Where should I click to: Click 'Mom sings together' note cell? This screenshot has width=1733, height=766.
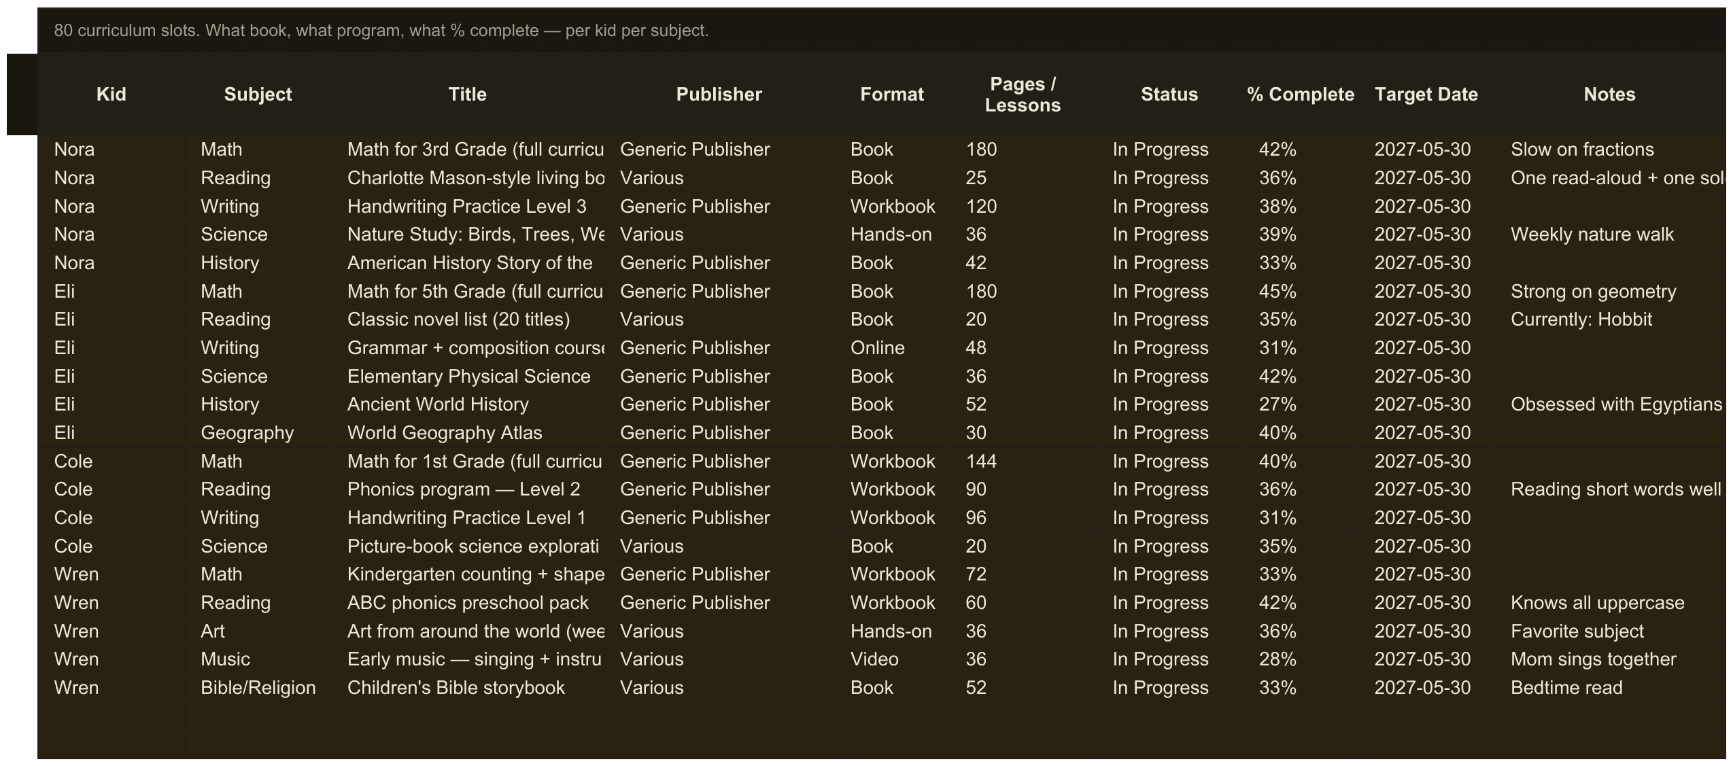(x=1610, y=659)
